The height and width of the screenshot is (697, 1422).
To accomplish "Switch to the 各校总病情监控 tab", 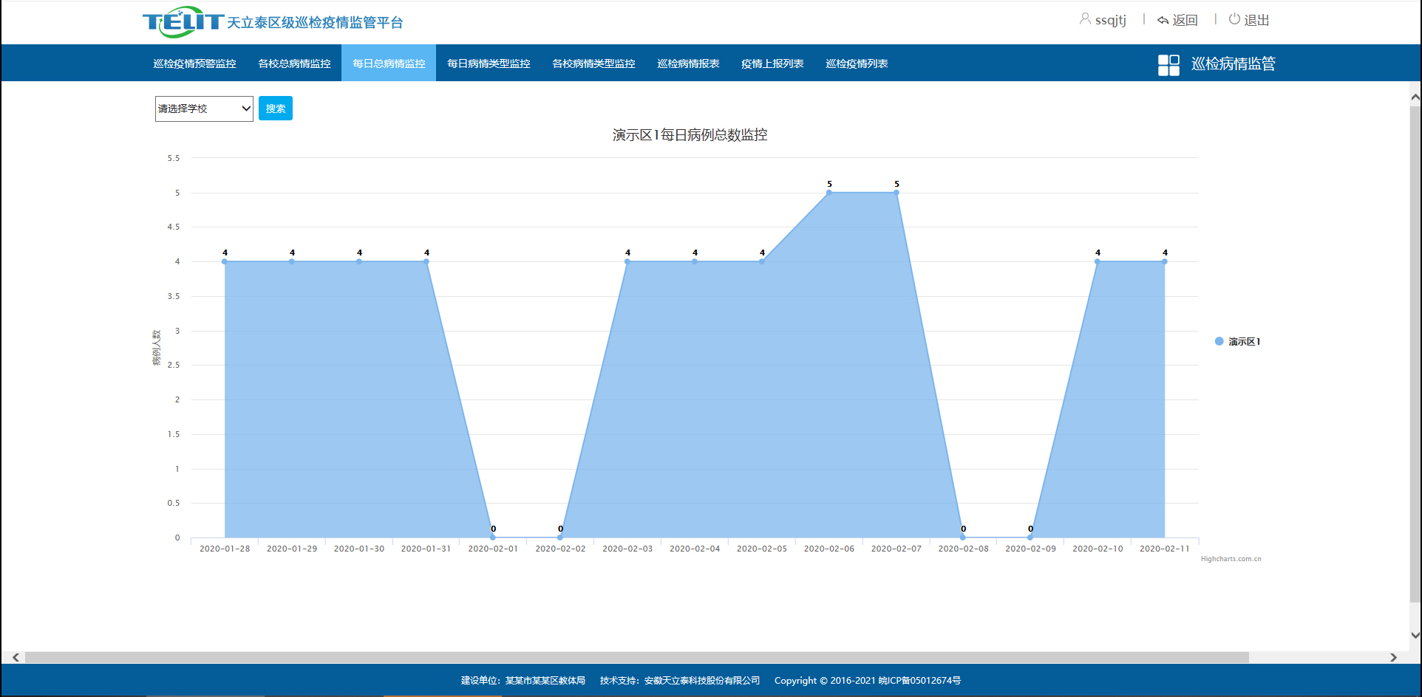I will click(294, 63).
